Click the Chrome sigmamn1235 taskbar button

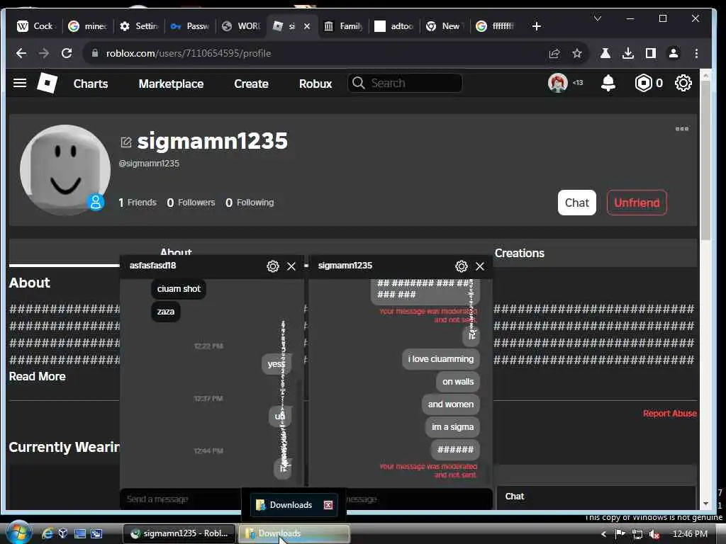(x=179, y=533)
